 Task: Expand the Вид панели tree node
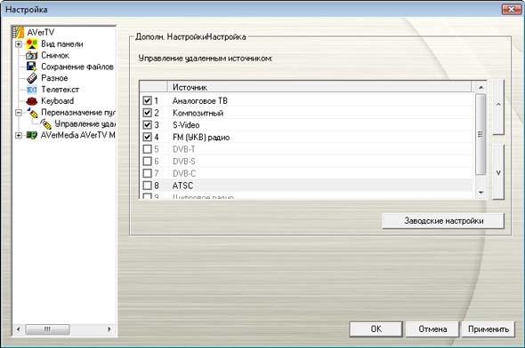click(19, 44)
